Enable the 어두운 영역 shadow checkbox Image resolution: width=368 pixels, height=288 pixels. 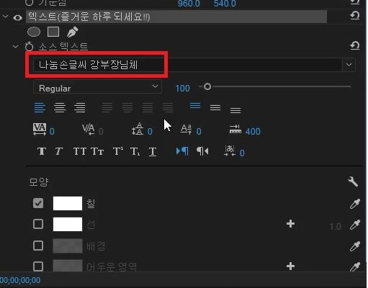(38, 266)
